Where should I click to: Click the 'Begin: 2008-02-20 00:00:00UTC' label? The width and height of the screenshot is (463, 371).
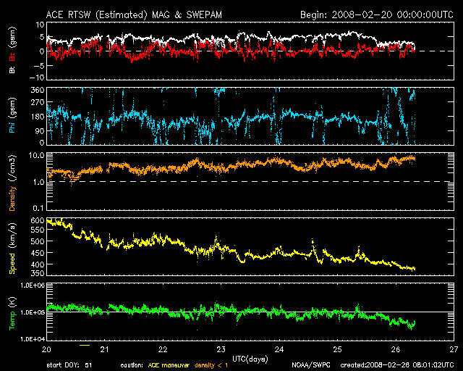(377, 14)
